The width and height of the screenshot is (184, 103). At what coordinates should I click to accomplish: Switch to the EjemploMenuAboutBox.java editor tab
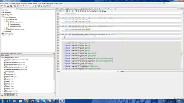89,9
